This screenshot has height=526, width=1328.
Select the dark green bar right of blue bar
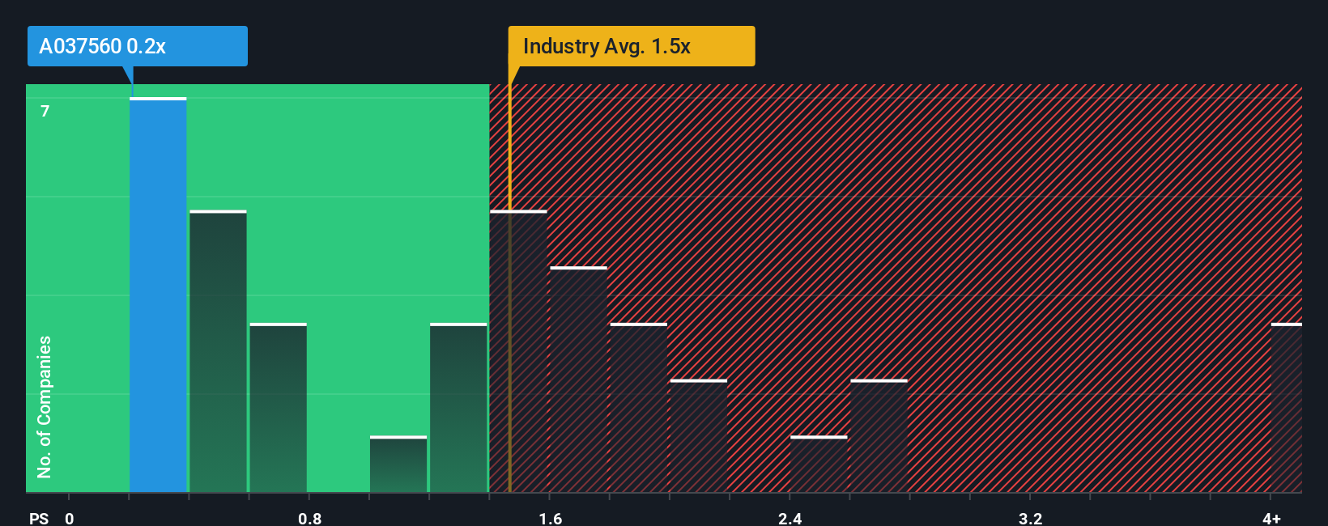tap(218, 351)
